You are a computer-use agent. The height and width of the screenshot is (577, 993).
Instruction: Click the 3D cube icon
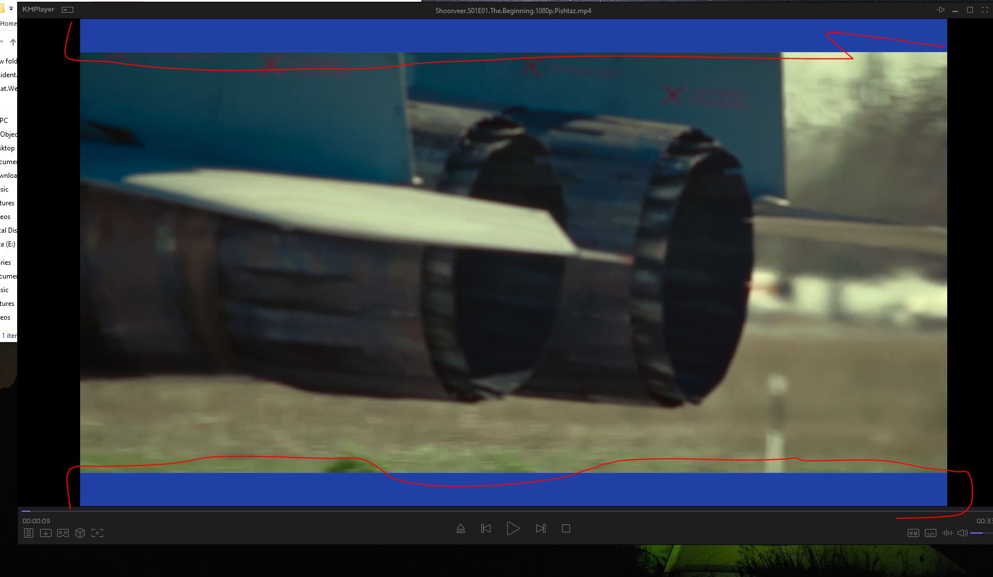pyautogui.click(x=80, y=533)
